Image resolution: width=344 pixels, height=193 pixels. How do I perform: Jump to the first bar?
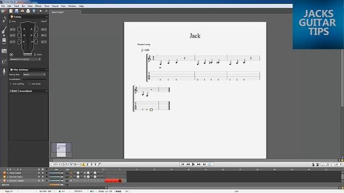coord(183,165)
